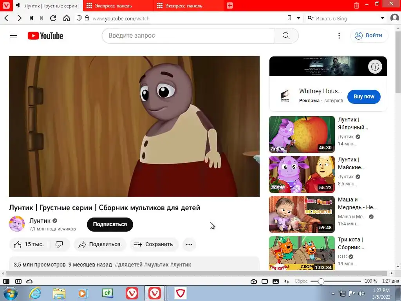
Task: Dislike the video with thumbs down
Action: 60,245
